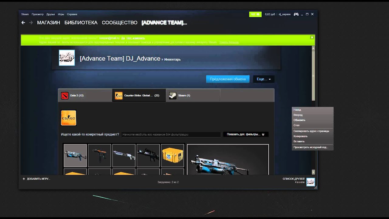Select the white shotgun item thumbnail
389x219 pixels.
[124, 156]
